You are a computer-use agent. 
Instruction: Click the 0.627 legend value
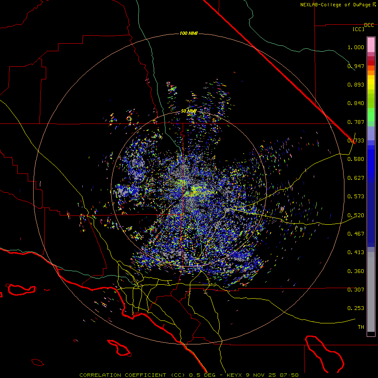[356, 178]
